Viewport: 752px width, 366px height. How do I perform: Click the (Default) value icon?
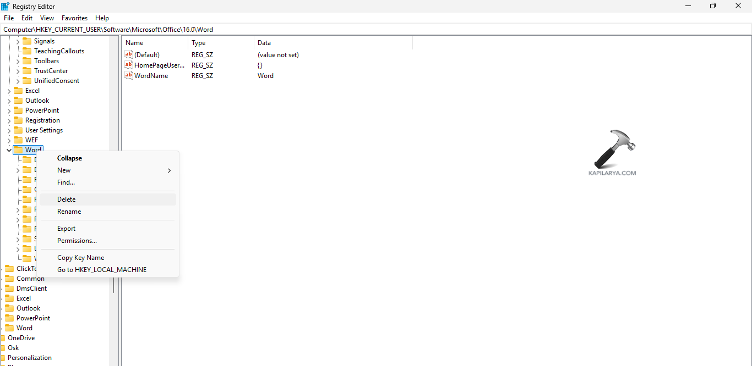coord(129,54)
